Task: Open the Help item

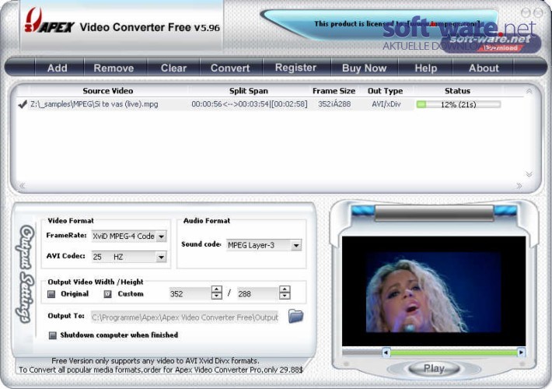Action: click(426, 68)
